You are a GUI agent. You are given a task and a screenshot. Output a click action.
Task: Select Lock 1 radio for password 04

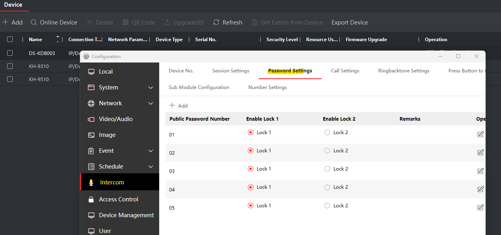pyautogui.click(x=250, y=187)
